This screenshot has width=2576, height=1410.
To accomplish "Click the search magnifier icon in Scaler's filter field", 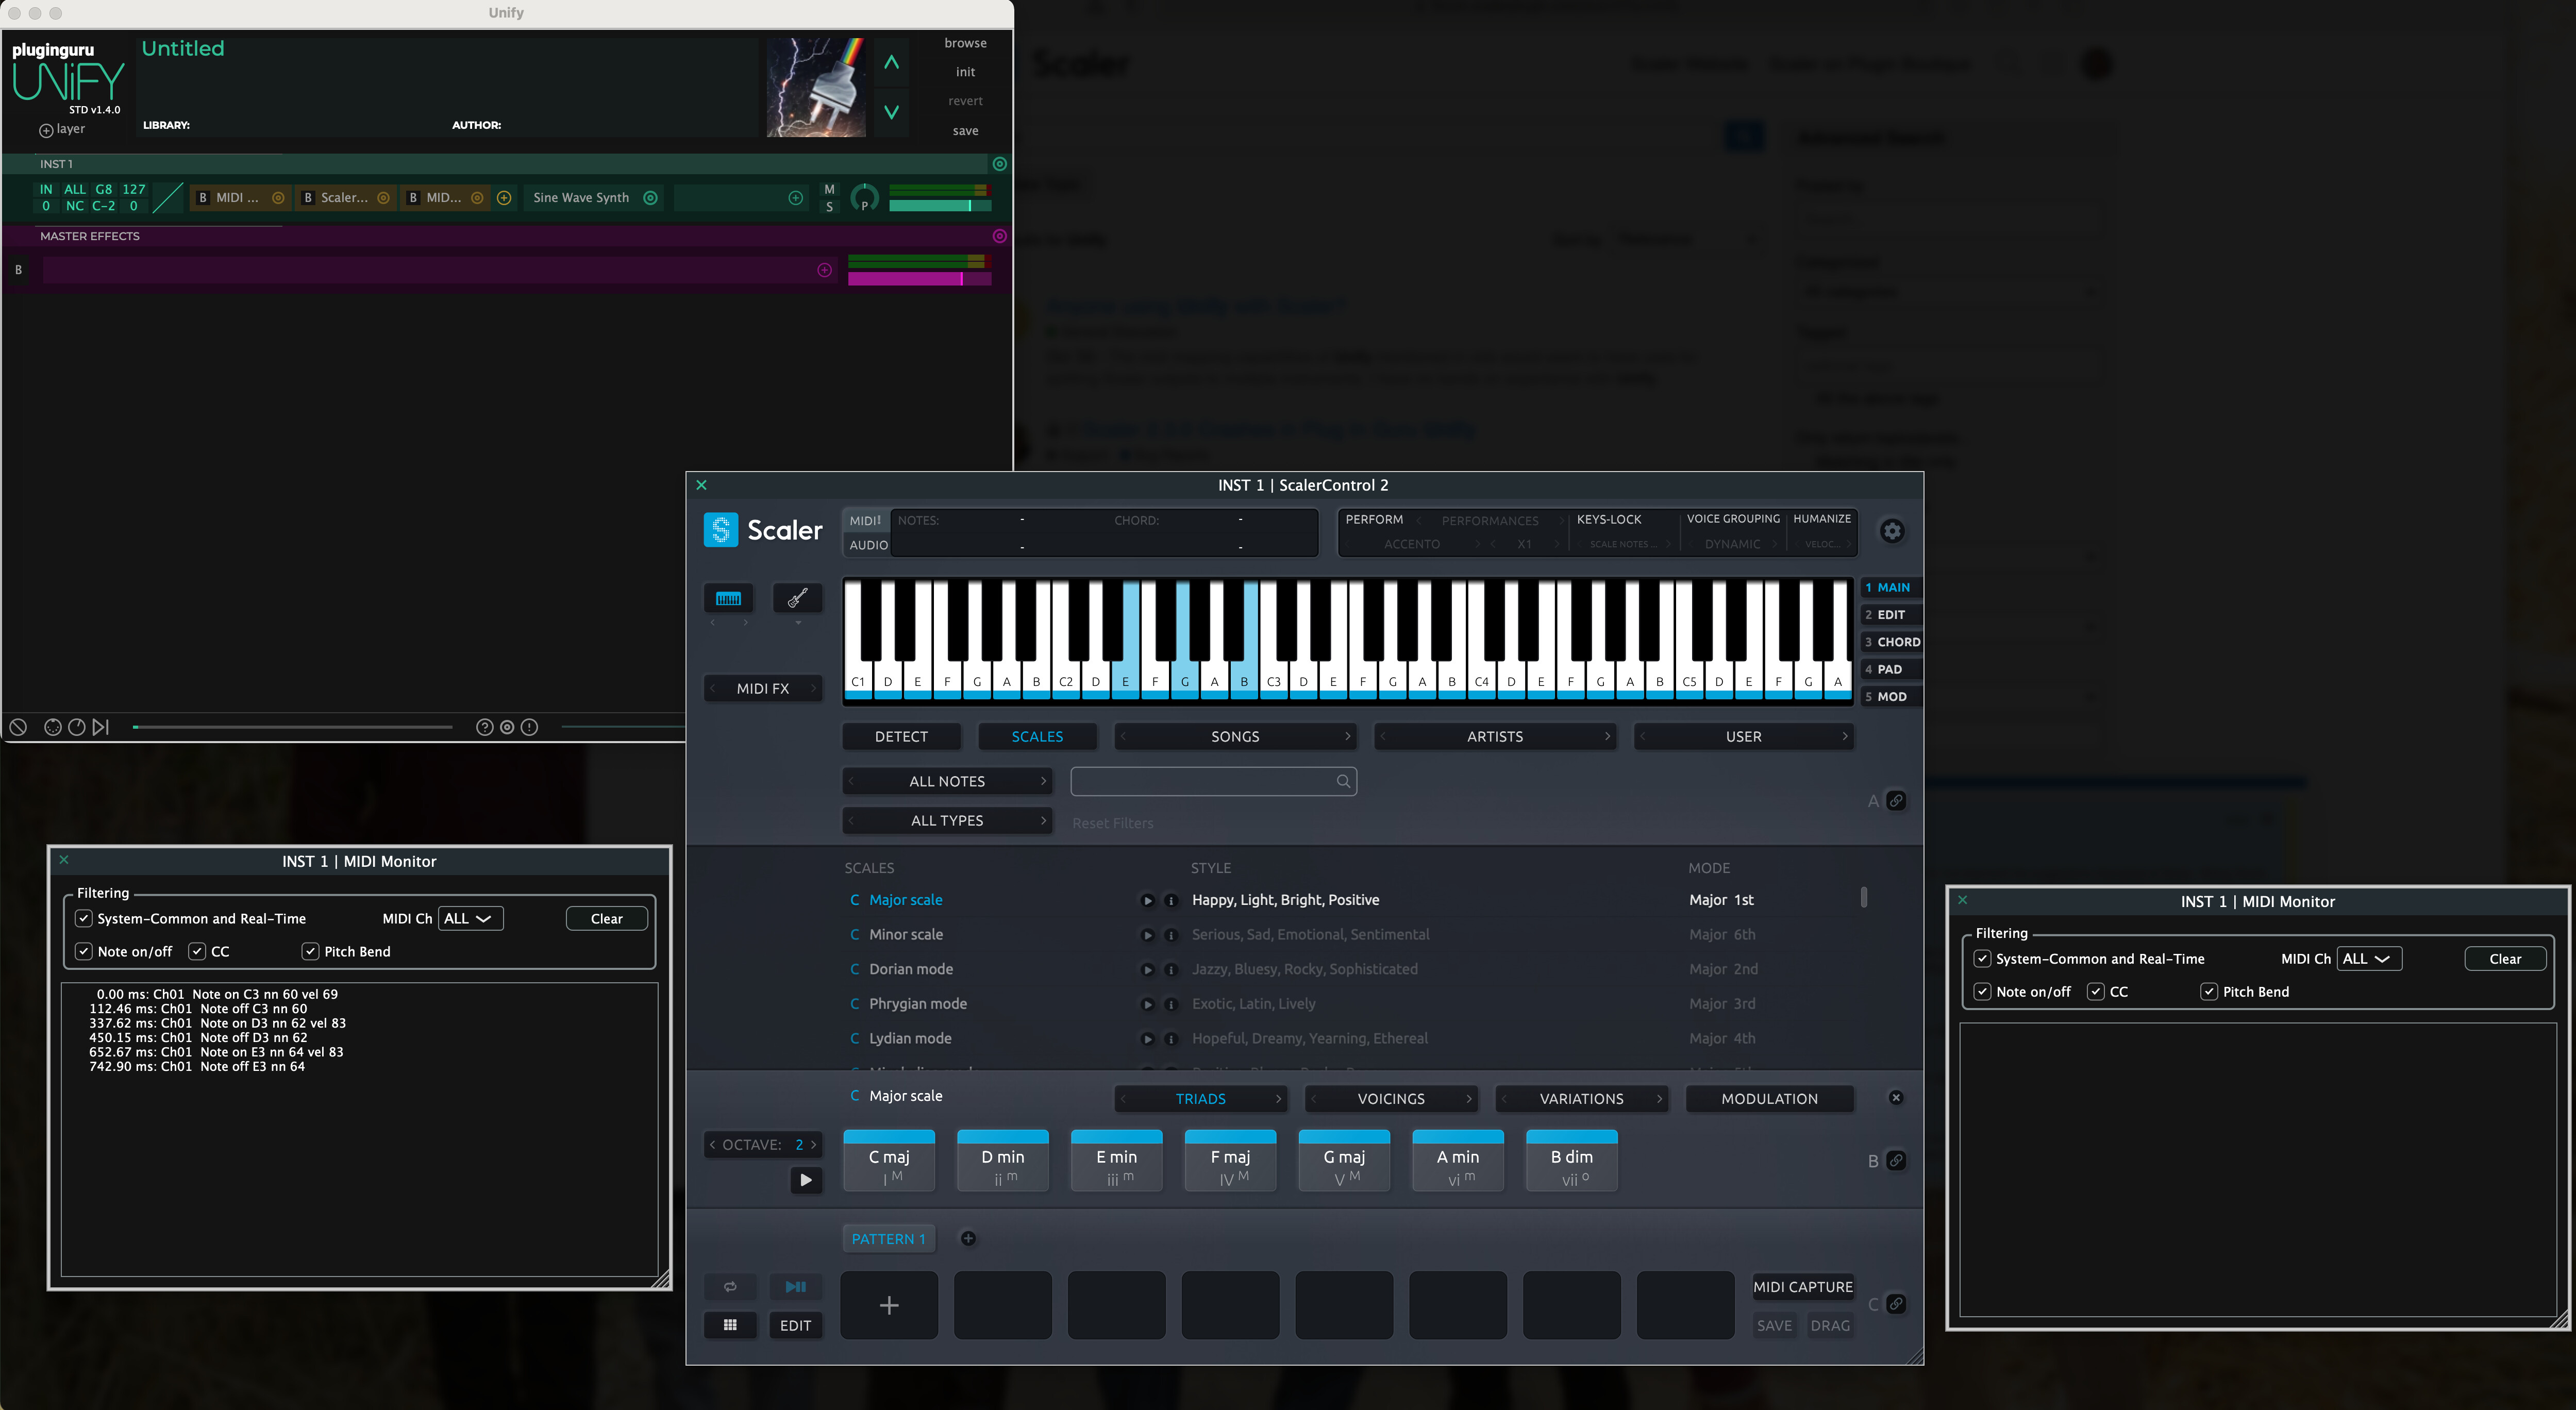I will tap(1343, 781).
